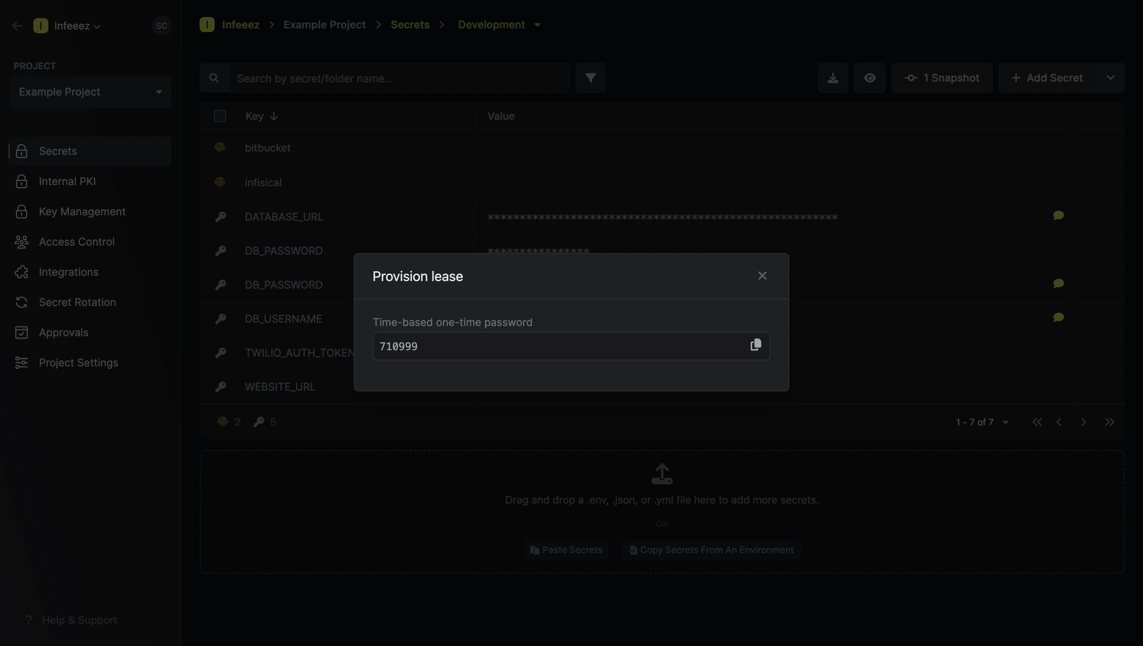Screen dimensions: 1143x646
Task: Open the SC user avatar menu
Action: tap(161, 26)
